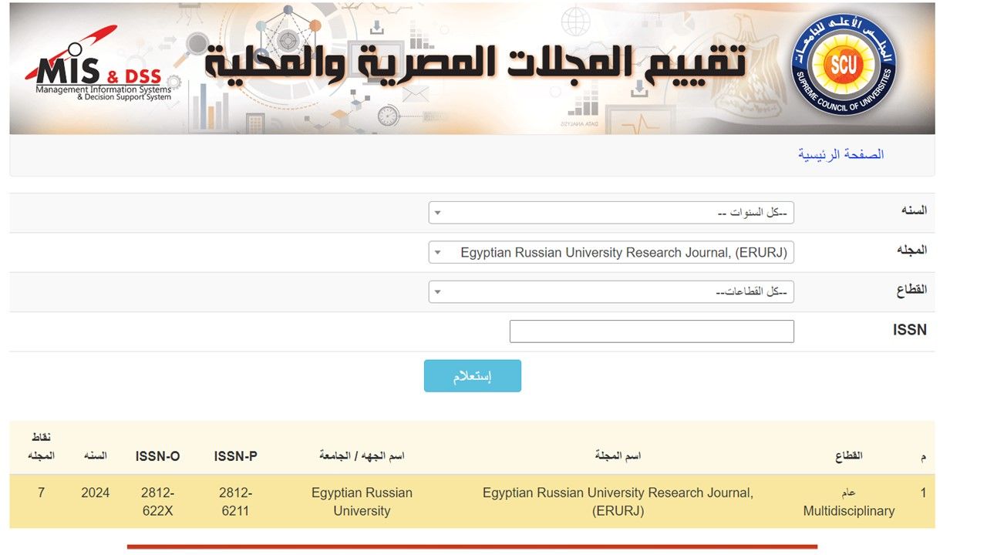Click the ISSN-P column header
The image size is (987, 555).
tap(235, 456)
